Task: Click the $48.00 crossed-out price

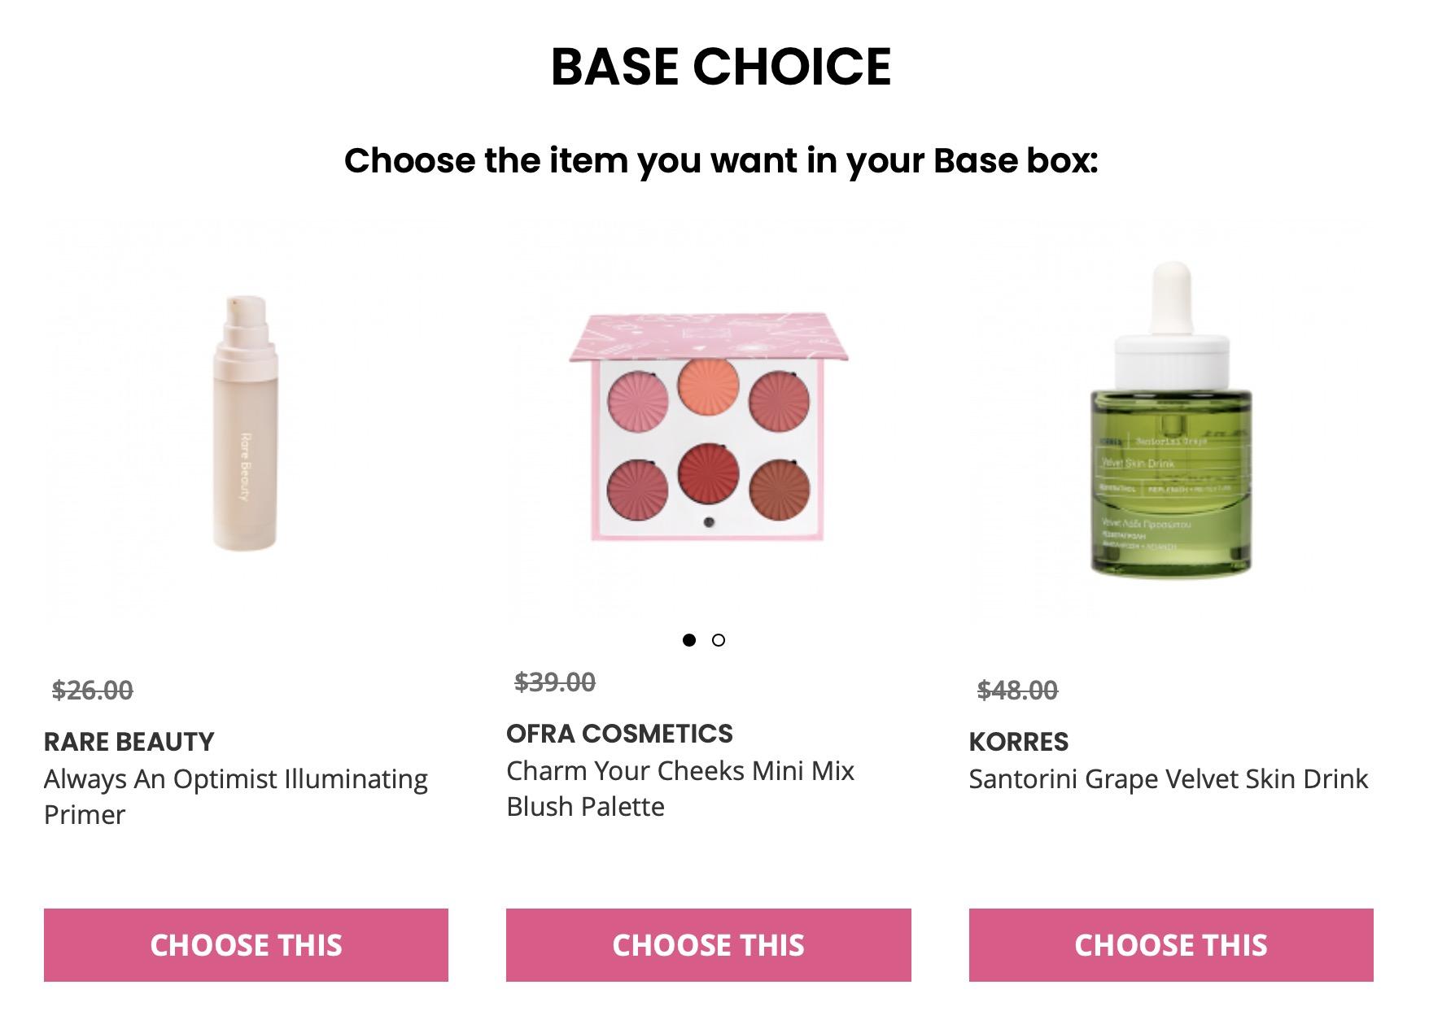Action: [1017, 691]
